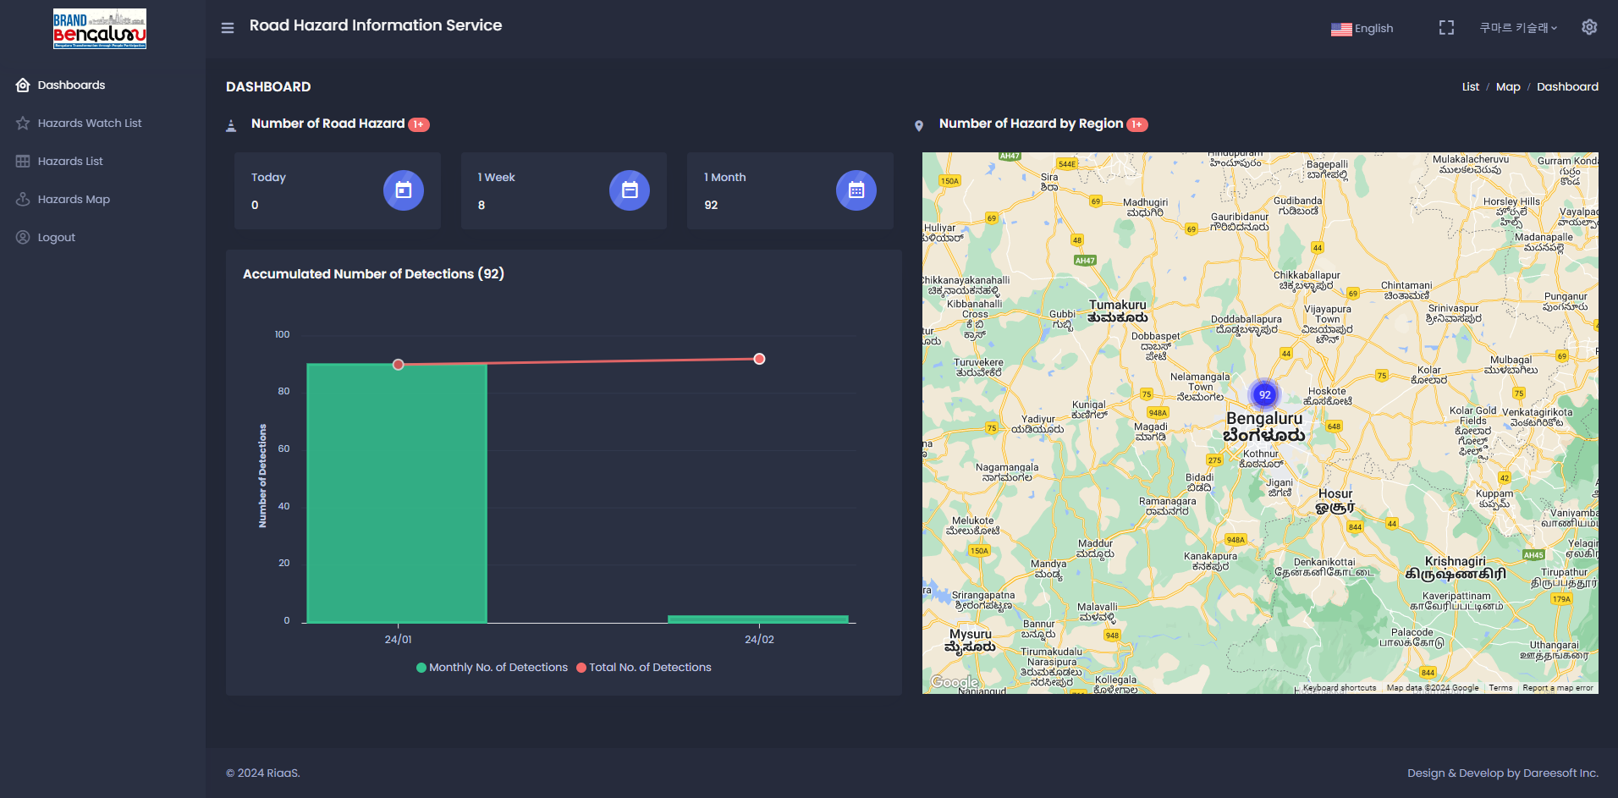Click the Map breadcrumb link
This screenshot has height=798, width=1618.
click(x=1507, y=87)
